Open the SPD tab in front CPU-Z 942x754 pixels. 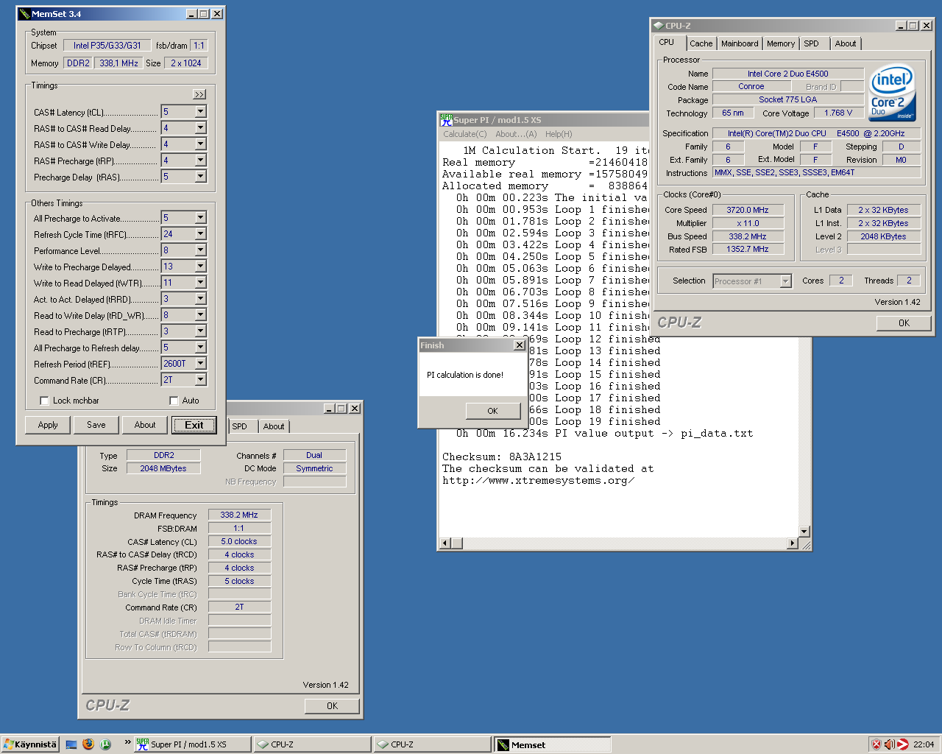(811, 43)
